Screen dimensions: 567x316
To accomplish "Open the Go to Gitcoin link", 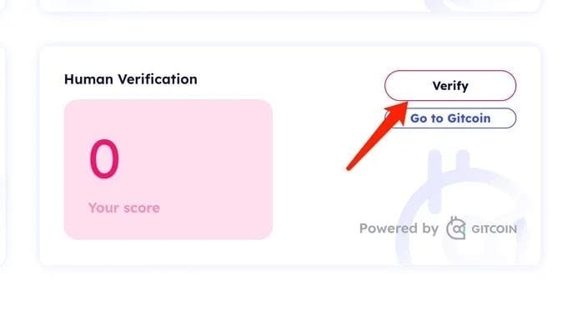I will pos(450,118).
